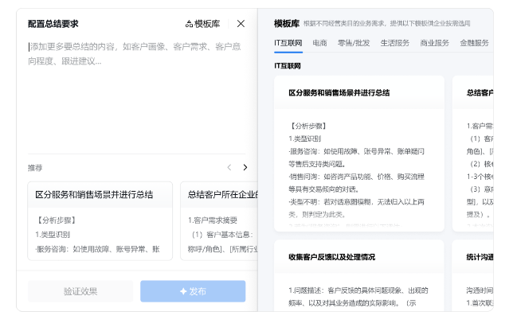
Task: Go to the 商业服务 tab
Action: [x=434, y=43]
